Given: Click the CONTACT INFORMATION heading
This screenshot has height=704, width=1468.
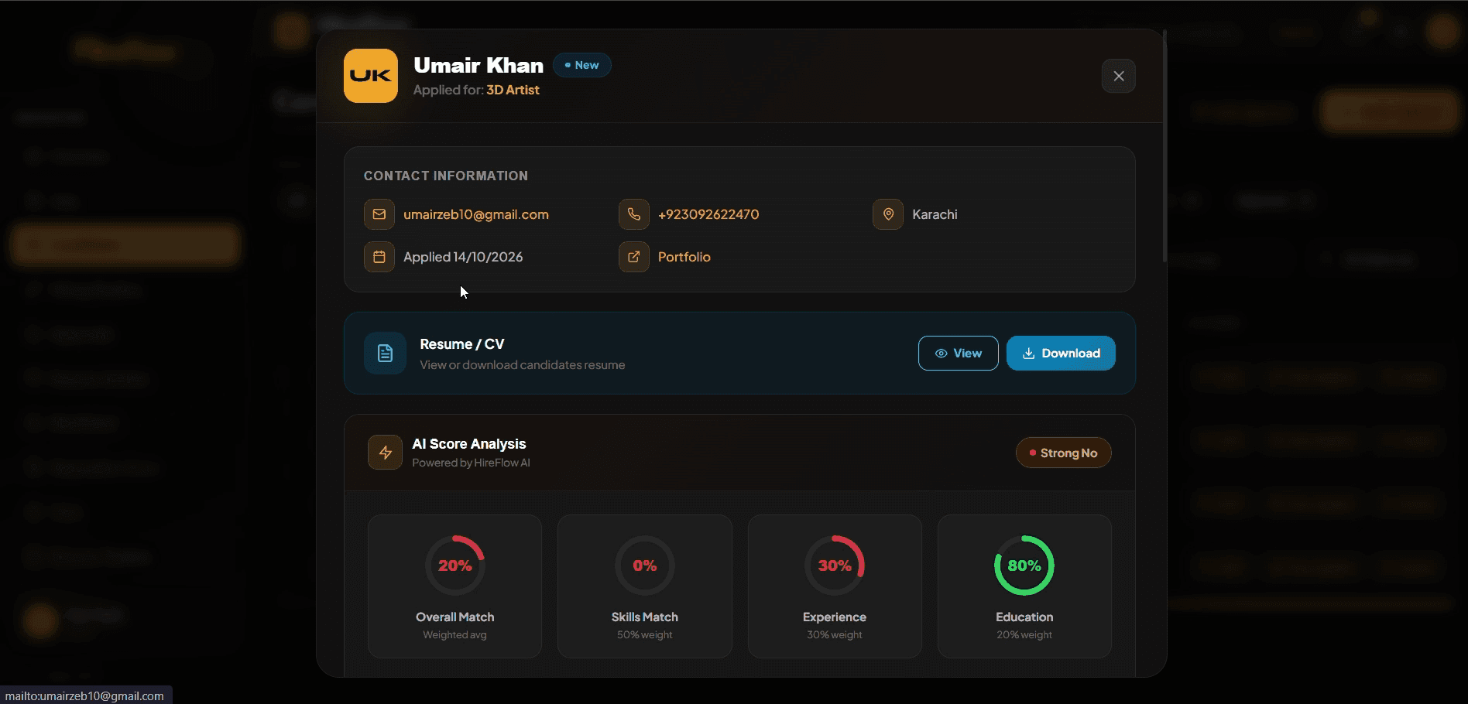Looking at the screenshot, I should [x=446, y=176].
